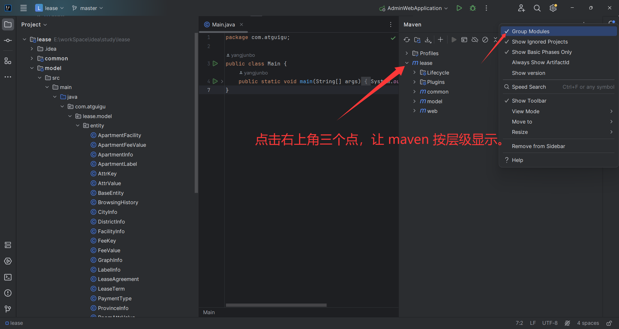Open View Mode submenu
Viewport: 619px width, 329px height.
[x=559, y=111]
